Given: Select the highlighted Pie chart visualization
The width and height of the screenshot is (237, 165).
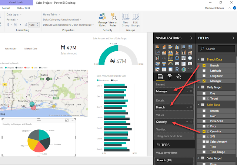Looking at the screenshot, I should coord(170,58).
